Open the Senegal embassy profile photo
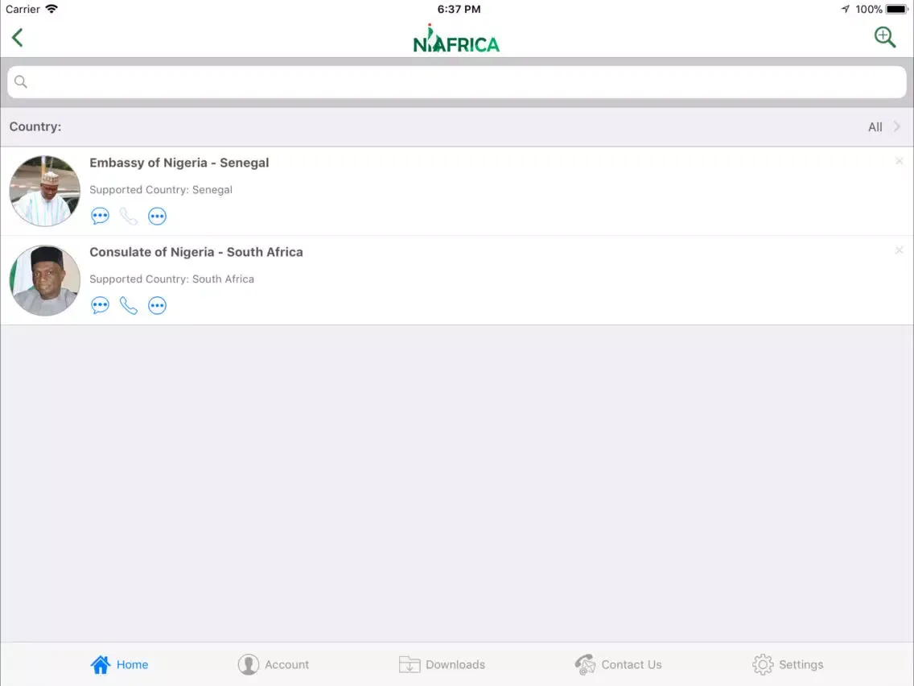This screenshot has width=914, height=686. pyautogui.click(x=45, y=191)
